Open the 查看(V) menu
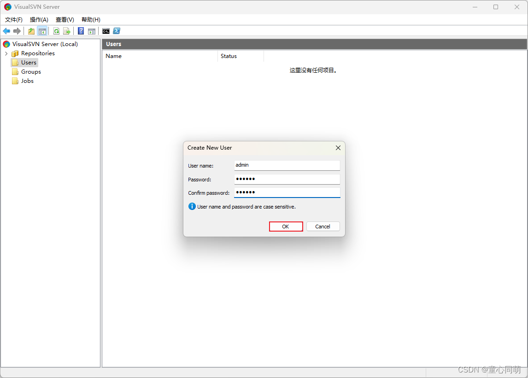This screenshot has width=528, height=378. tap(65, 19)
